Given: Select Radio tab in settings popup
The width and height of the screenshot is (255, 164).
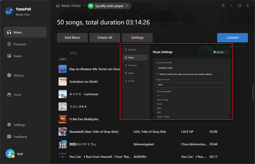Looking at the screenshot, I should click(135, 73).
